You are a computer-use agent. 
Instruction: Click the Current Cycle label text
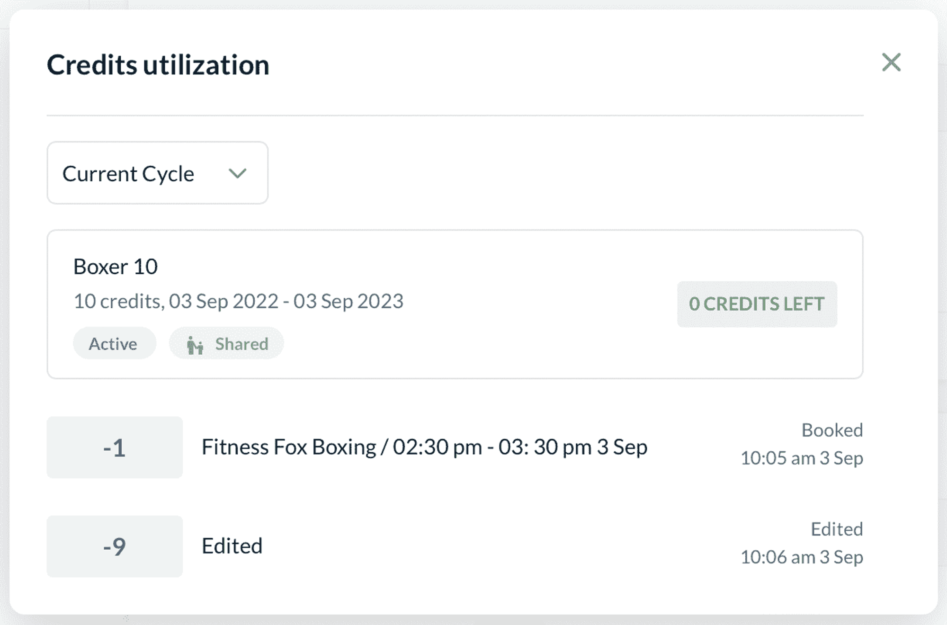pyautogui.click(x=128, y=174)
